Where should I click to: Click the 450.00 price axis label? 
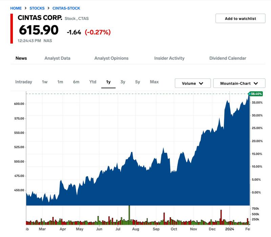pyautogui.click(x=19, y=190)
